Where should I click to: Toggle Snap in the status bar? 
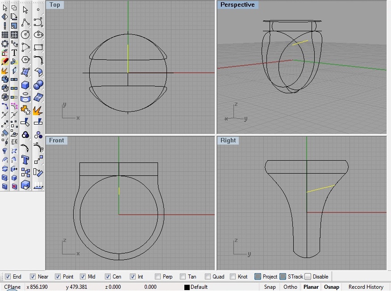(270, 287)
